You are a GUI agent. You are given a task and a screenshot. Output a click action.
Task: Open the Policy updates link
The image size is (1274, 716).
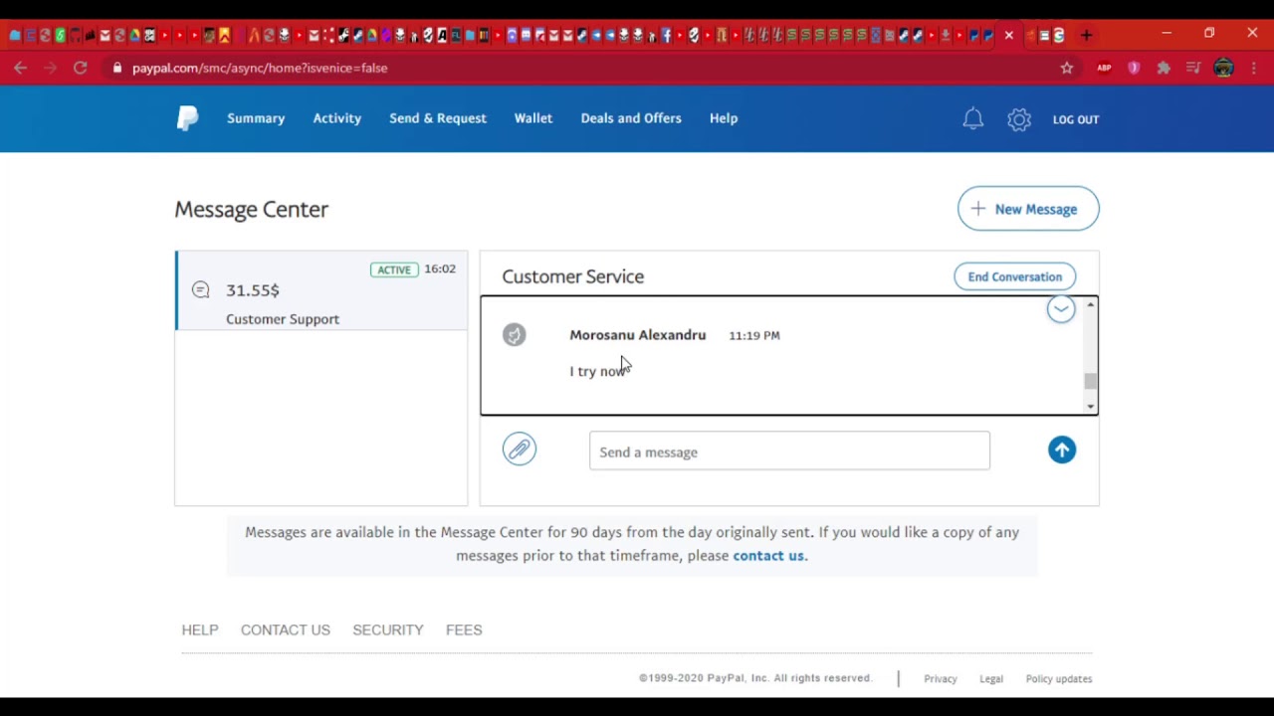pos(1059,679)
